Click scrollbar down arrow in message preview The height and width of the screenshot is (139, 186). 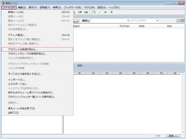pos(183,132)
